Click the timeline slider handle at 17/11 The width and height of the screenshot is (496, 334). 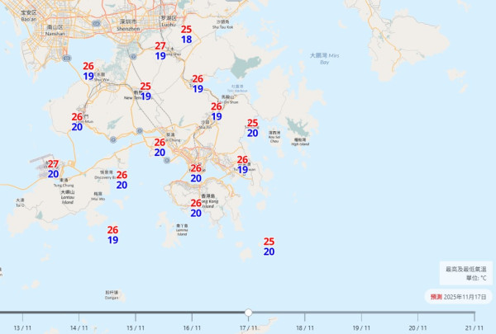[x=248, y=313]
